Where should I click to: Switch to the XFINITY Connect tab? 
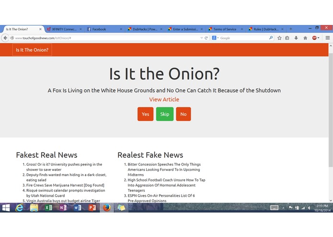[64, 29]
